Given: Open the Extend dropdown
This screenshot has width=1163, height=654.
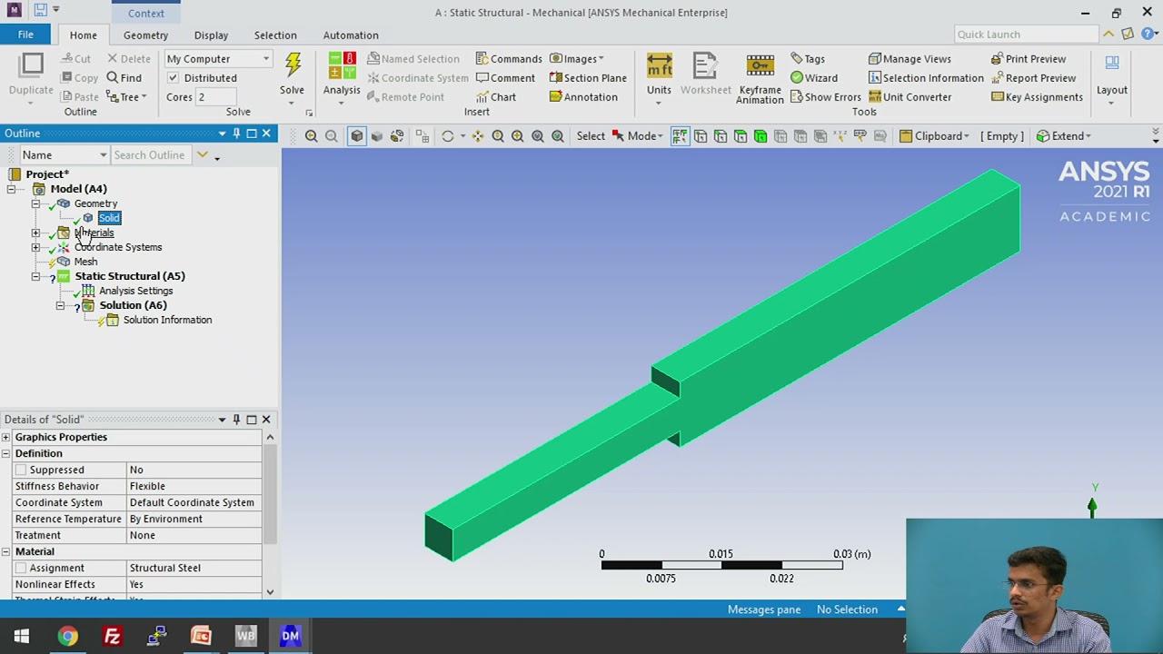Looking at the screenshot, I should (x=1064, y=136).
